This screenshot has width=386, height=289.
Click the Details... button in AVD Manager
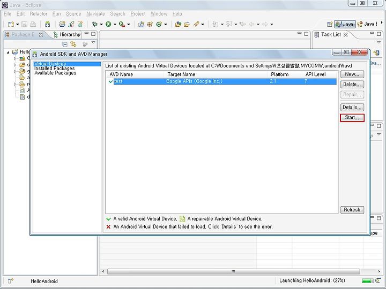tap(352, 107)
